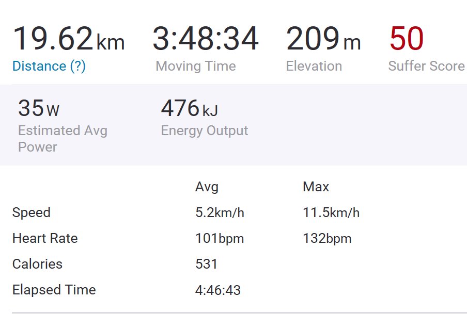Select the 209 m elevation value
467x314 pixels.
pos(323,39)
